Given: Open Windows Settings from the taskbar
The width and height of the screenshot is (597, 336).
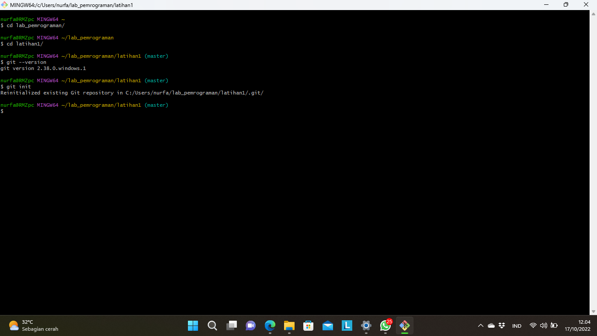Looking at the screenshot, I should coord(366,325).
